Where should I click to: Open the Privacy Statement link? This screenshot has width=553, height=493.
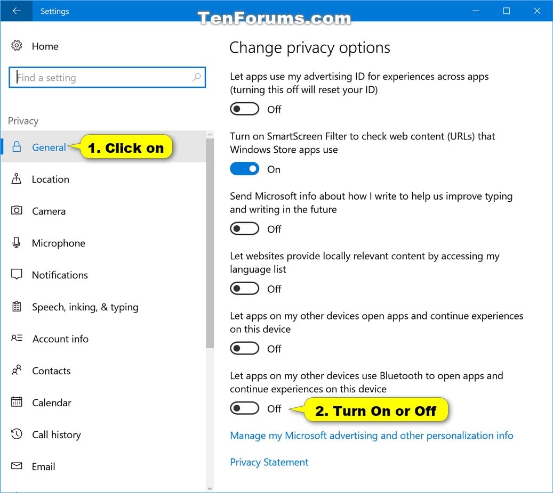pyautogui.click(x=269, y=462)
